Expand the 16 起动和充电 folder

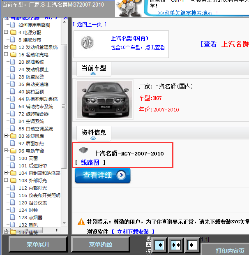(x=6, y=54)
